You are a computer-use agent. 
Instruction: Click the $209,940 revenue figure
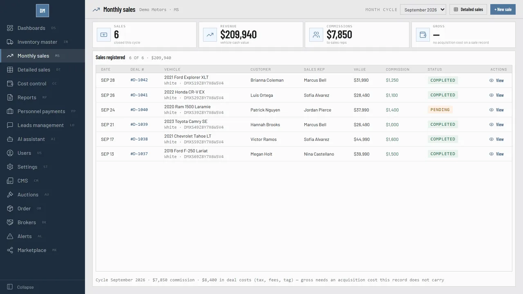(239, 35)
